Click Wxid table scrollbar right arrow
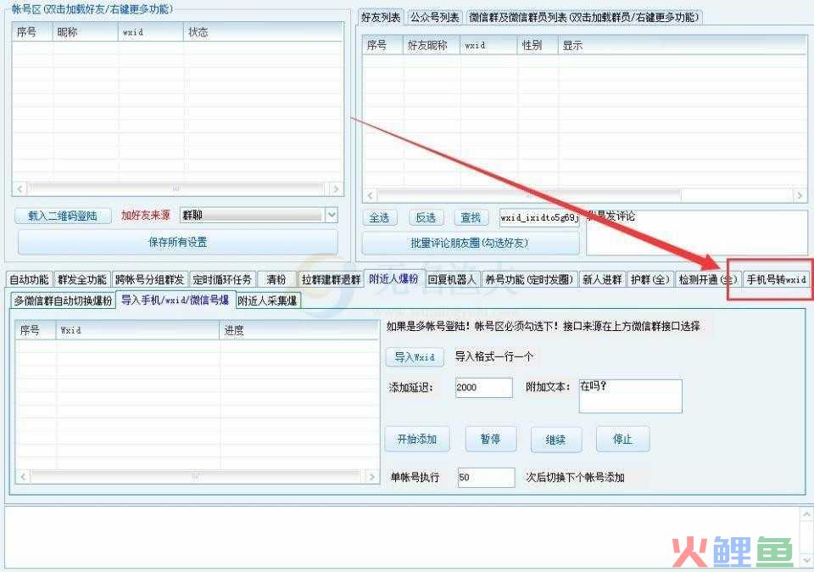The image size is (814, 572). [x=371, y=477]
